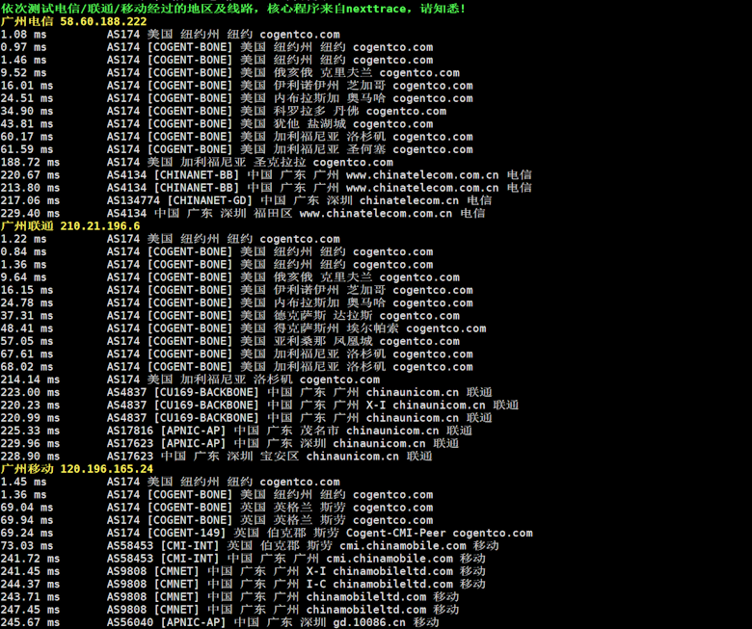The image size is (752, 629).
Task: Click the 9.64 ms Cleveland hop row
Action: pos(229,277)
